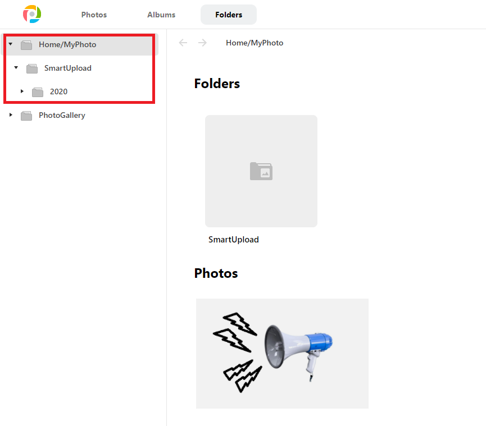Expand the PhotoGallery folder node

11,114
